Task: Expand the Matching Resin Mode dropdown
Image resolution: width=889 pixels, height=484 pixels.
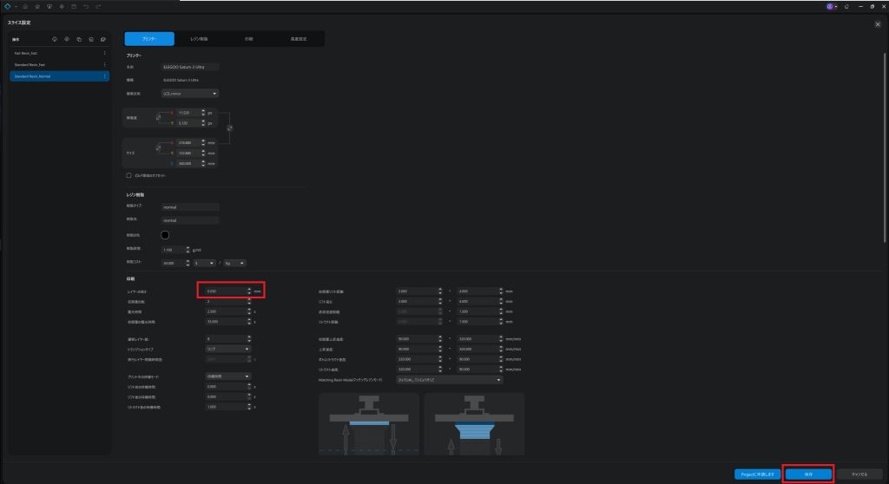Action: tap(450, 379)
